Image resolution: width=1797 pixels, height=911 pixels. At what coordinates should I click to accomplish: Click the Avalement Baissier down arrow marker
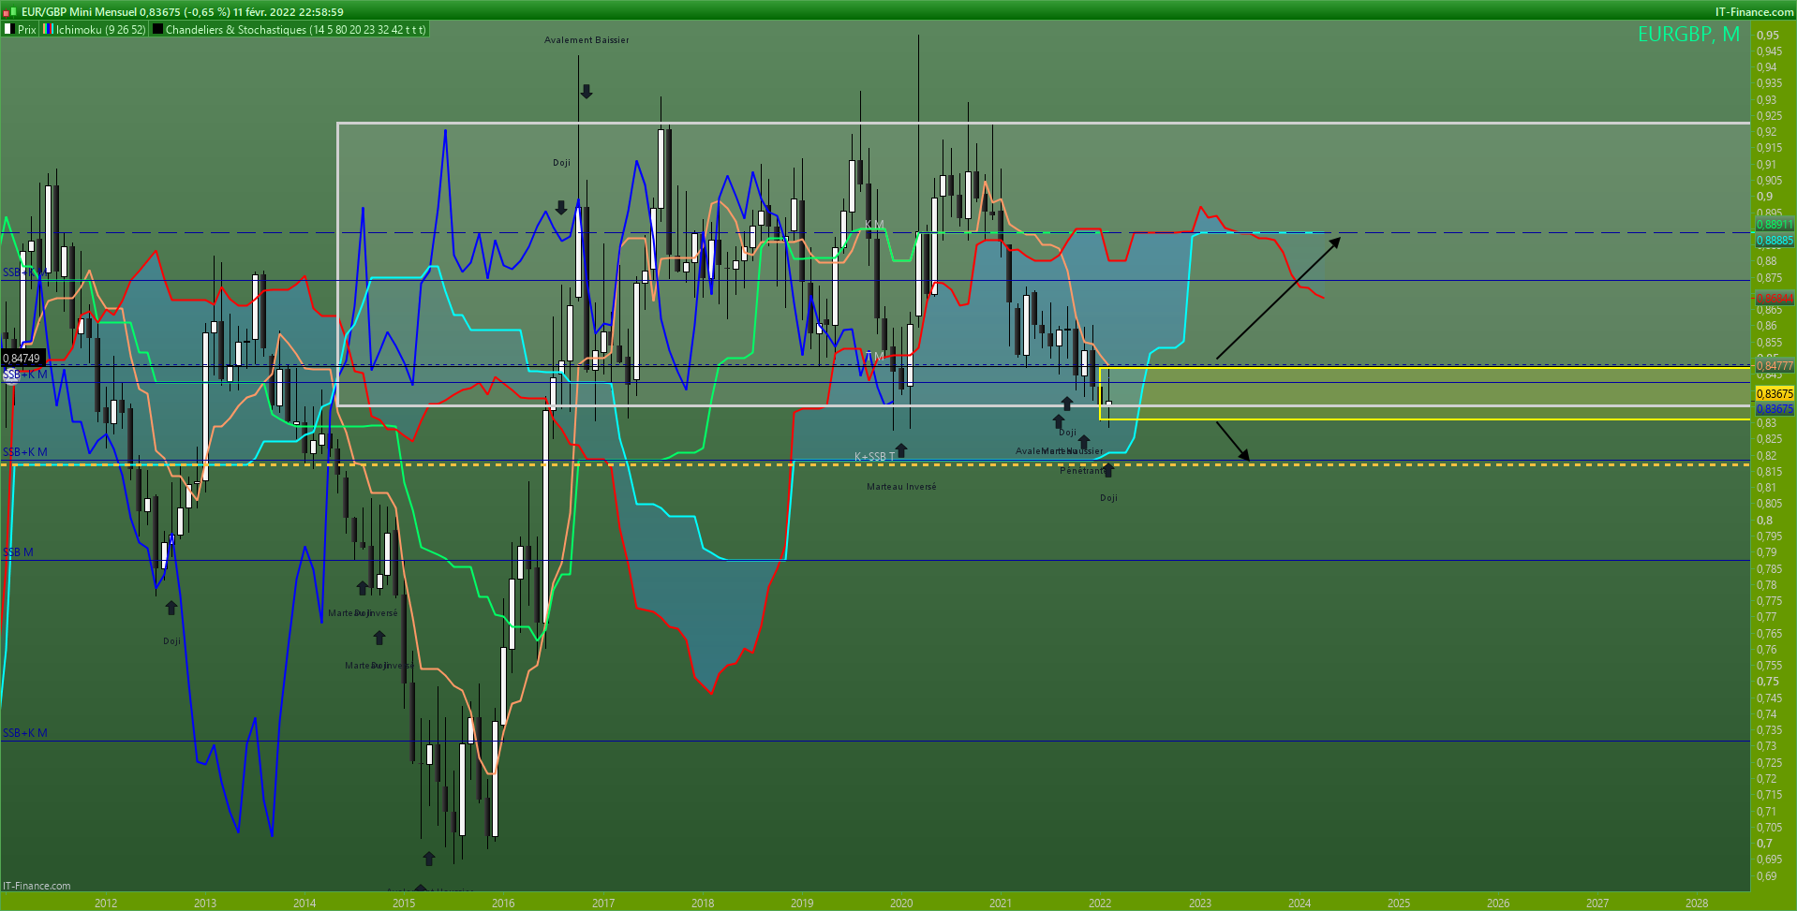point(587,92)
